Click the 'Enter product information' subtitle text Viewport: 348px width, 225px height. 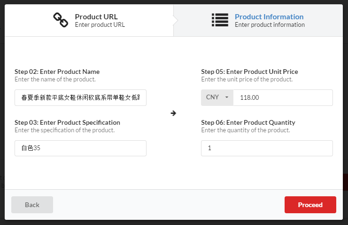click(270, 24)
